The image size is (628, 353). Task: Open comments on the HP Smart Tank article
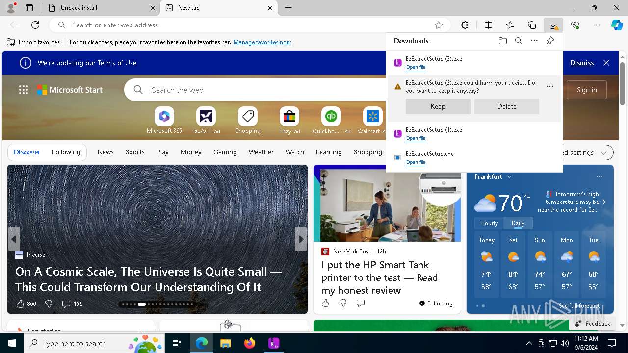[361, 303]
